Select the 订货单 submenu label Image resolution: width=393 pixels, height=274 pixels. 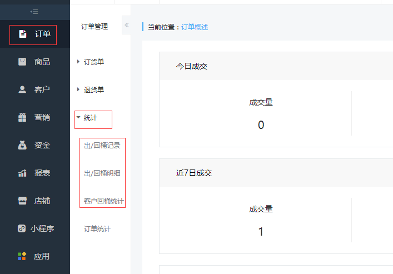(94, 62)
